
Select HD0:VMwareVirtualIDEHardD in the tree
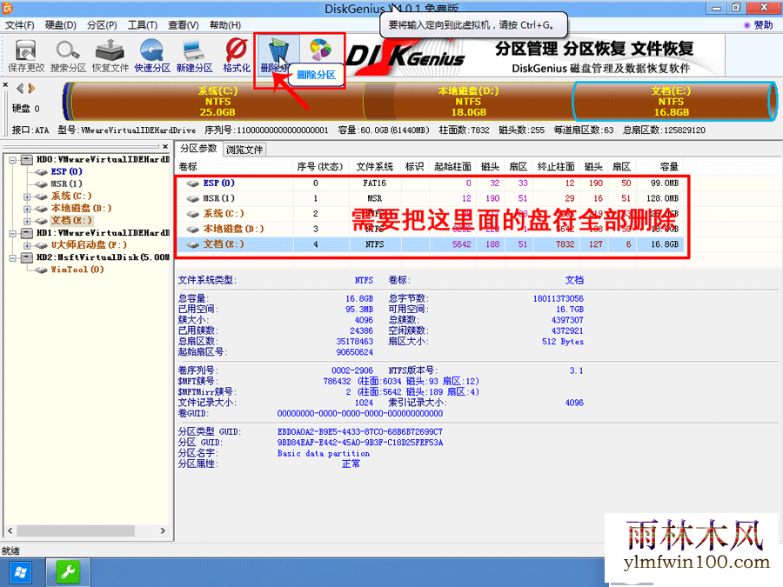[103, 159]
